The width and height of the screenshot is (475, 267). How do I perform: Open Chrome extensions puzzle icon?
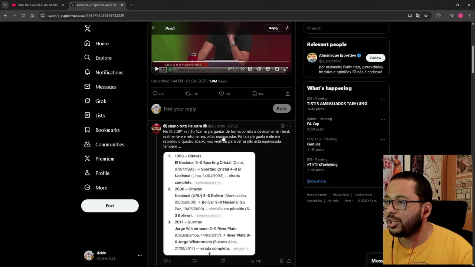pyautogui.click(x=438, y=16)
